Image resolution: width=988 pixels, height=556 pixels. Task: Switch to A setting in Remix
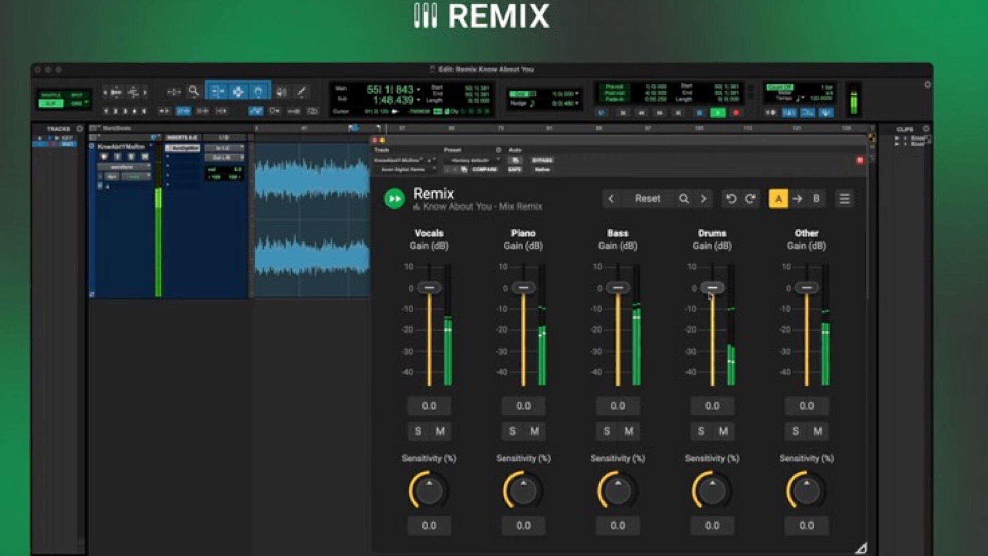778,199
